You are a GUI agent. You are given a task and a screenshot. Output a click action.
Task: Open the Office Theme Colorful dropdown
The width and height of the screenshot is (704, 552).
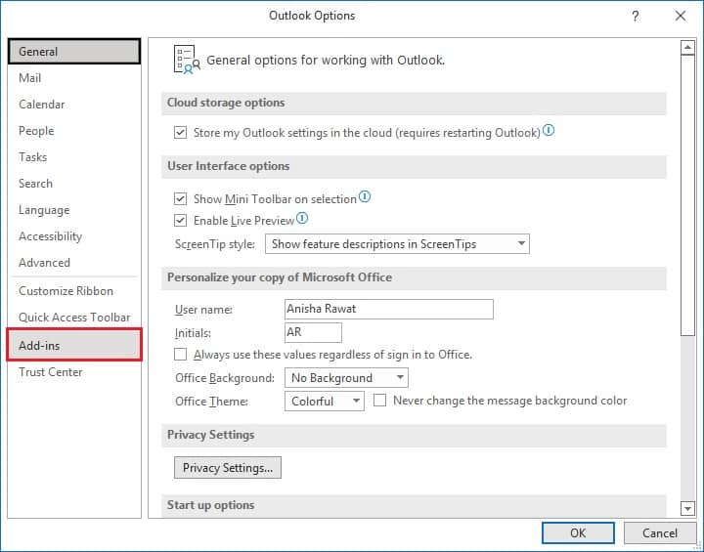[x=325, y=401]
